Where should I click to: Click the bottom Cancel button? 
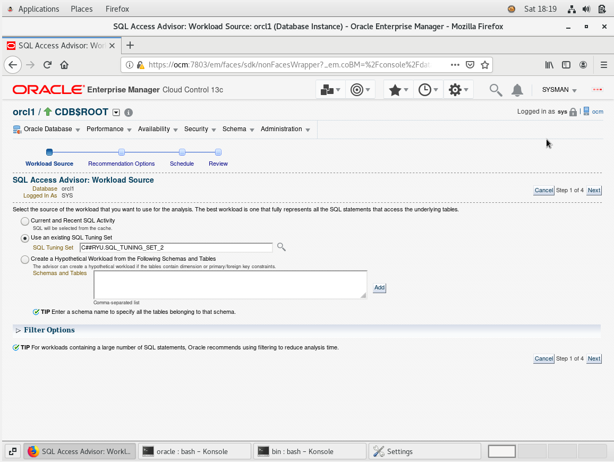coord(544,358)
